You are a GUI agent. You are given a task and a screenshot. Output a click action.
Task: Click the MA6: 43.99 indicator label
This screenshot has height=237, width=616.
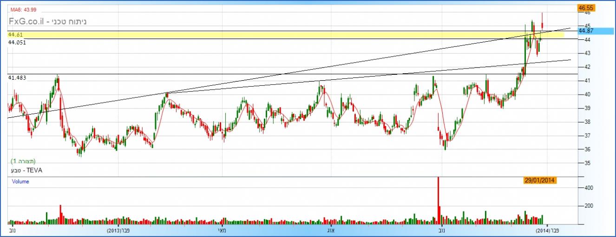23,10
